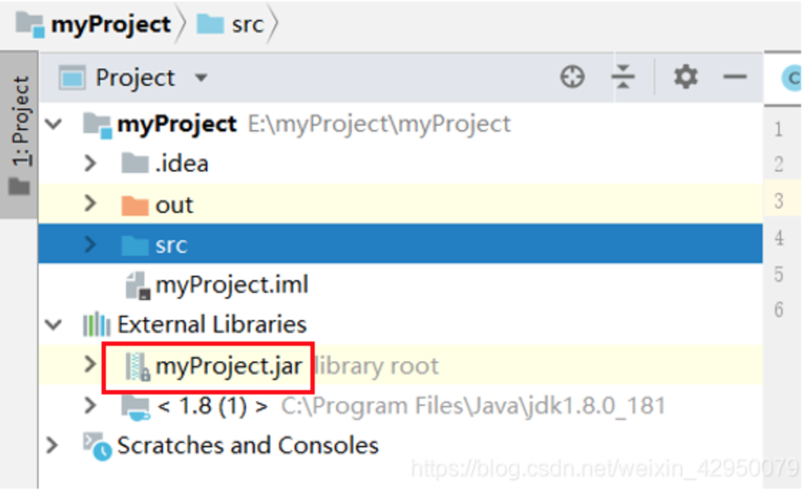Collapse the External Libraries node
The image size is (804, 493).
tap(54, 324)
